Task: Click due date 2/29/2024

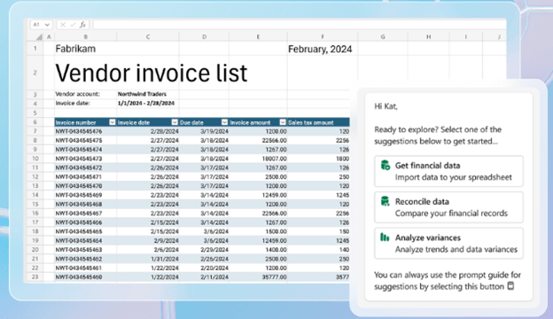Action: coord(214,250)
